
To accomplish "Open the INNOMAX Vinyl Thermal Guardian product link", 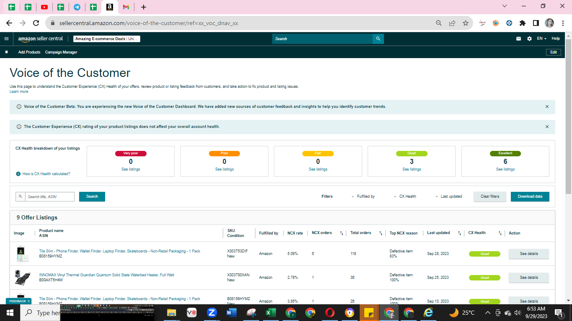I will pyautogui.click(x=107, y=275).
